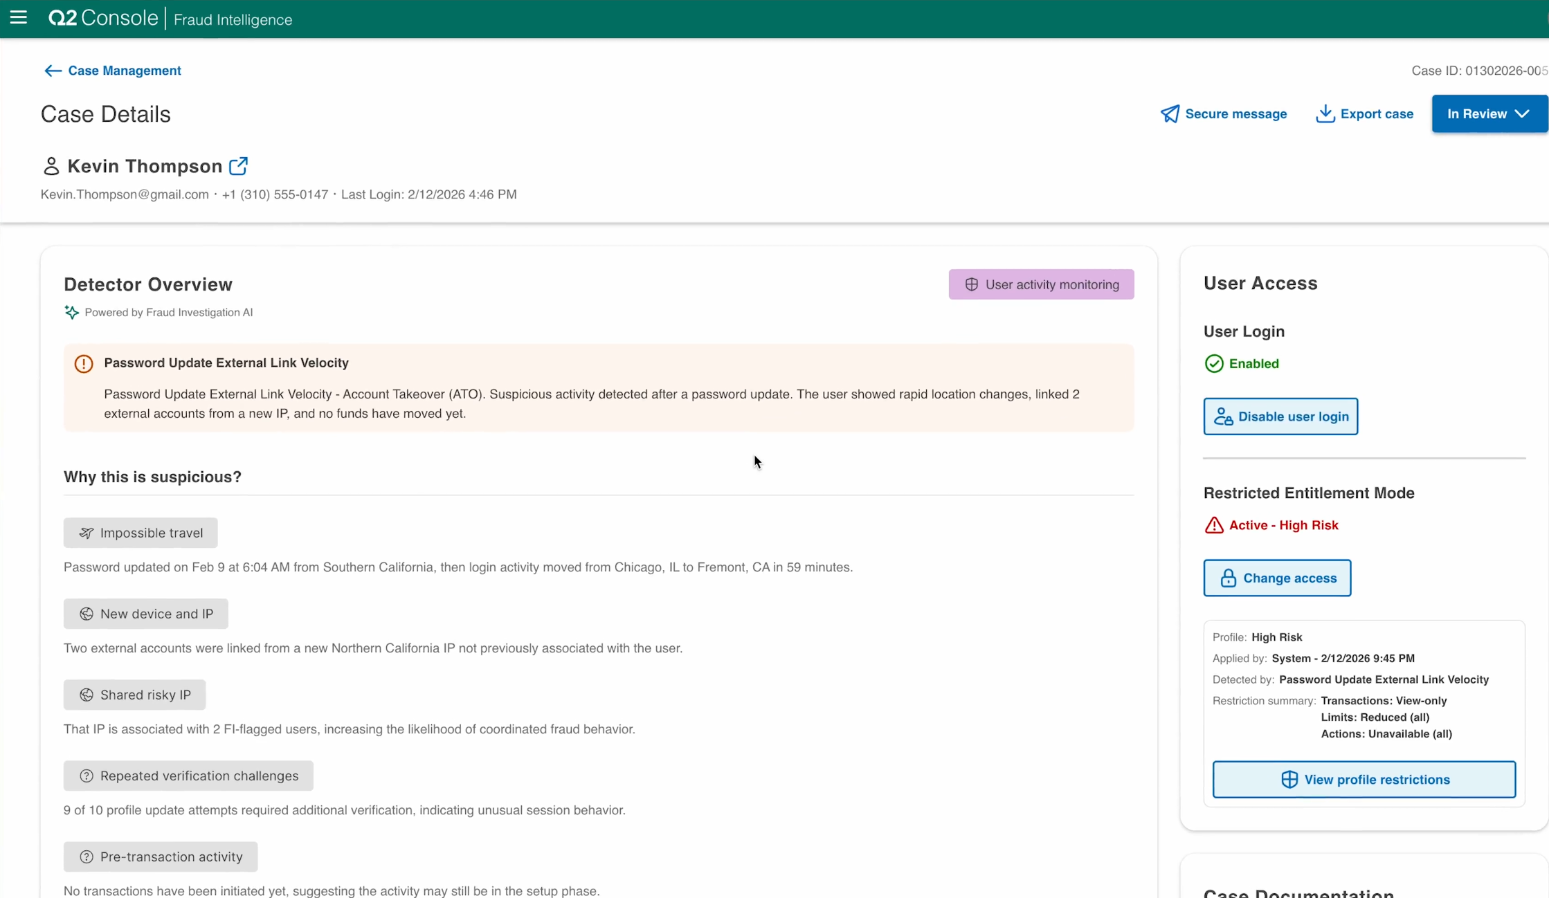The image size is (1549, 898).
Task: Select the Pre-transaction activity chip
Action: 161,856
